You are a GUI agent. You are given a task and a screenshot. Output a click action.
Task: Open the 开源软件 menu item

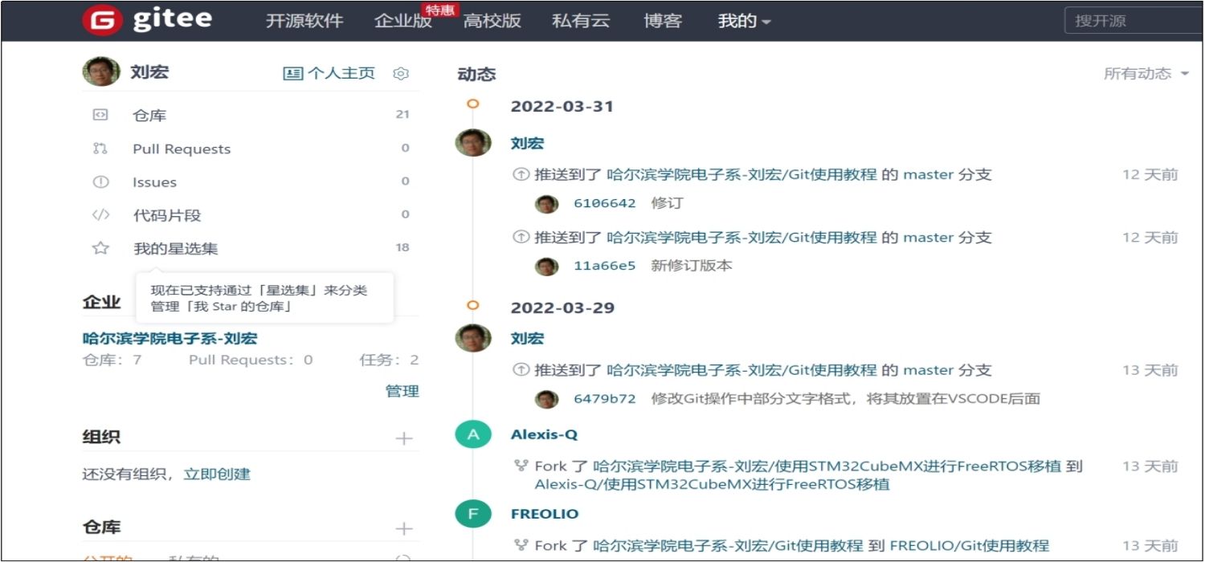[304, 22]
